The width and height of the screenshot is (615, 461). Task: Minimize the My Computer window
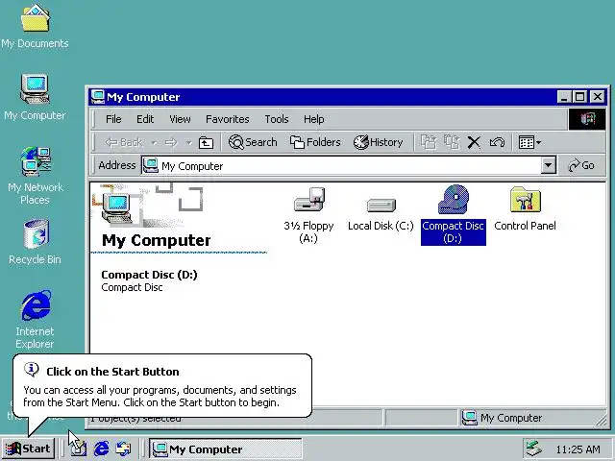pos(564,97)
